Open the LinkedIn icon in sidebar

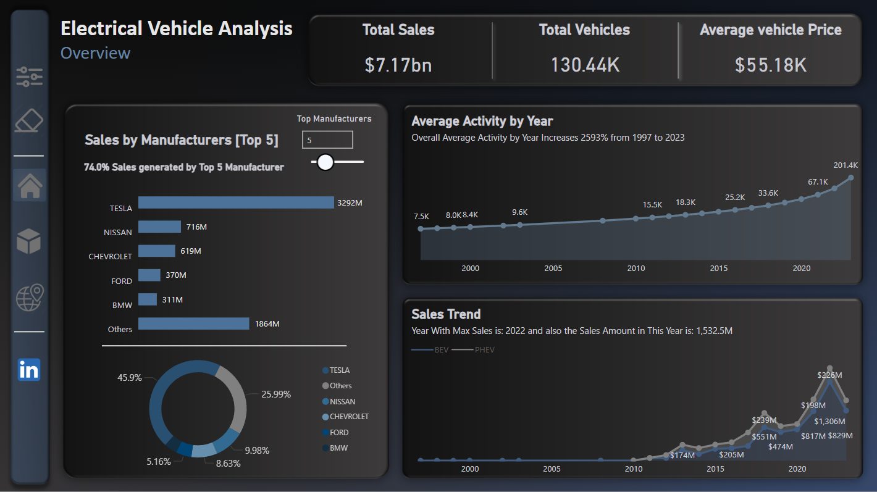(29, 369)
